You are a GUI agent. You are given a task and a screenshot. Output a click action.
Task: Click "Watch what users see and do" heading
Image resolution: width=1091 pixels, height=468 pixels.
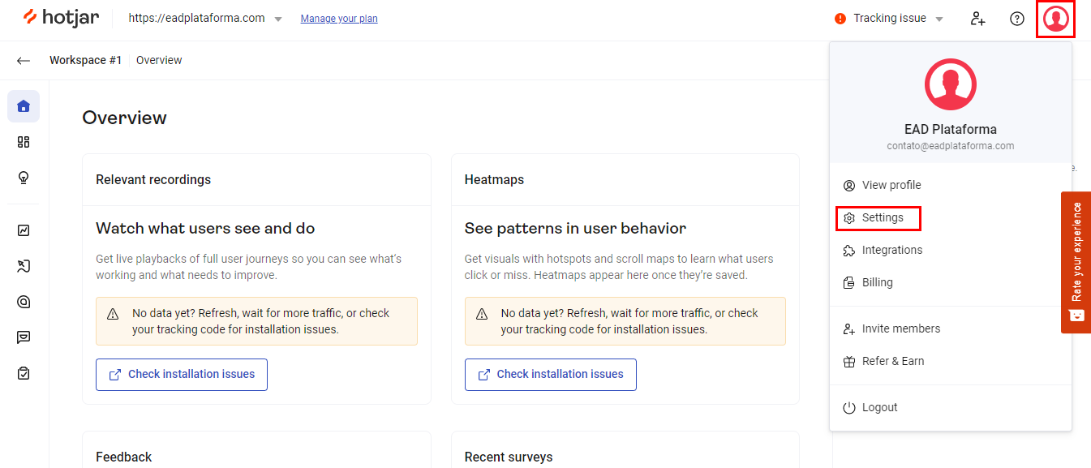pyautogui.click(x=205, y=229)
